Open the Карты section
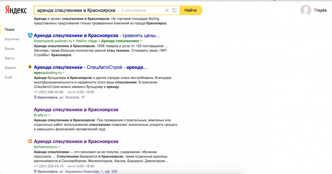 click(10, 58)
